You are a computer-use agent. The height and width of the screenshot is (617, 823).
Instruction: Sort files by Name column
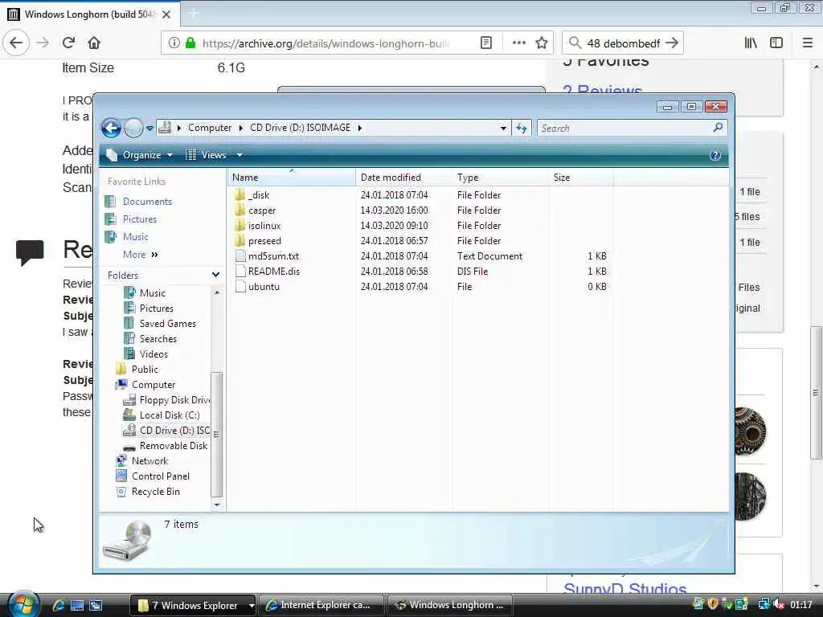[292, 178]
